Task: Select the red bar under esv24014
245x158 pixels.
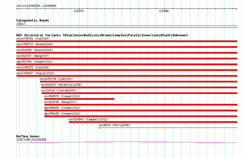Action: pyautogui.click(x=139, y=93)
